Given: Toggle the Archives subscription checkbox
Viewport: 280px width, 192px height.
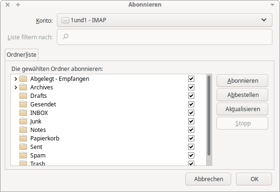Looking at the screenshot, I should [191, 87].
